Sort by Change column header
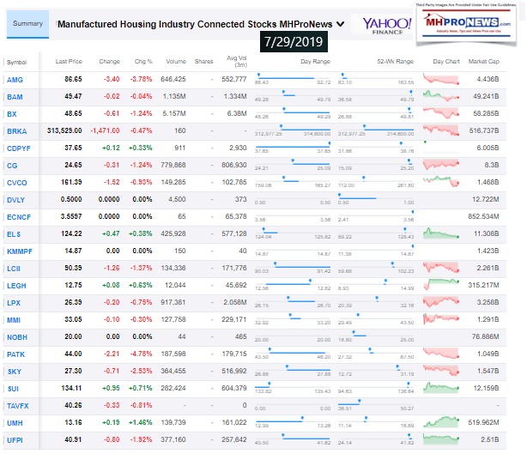Image resolution: width=527 pixels, height=466 pixels. [x=109, y=62]
